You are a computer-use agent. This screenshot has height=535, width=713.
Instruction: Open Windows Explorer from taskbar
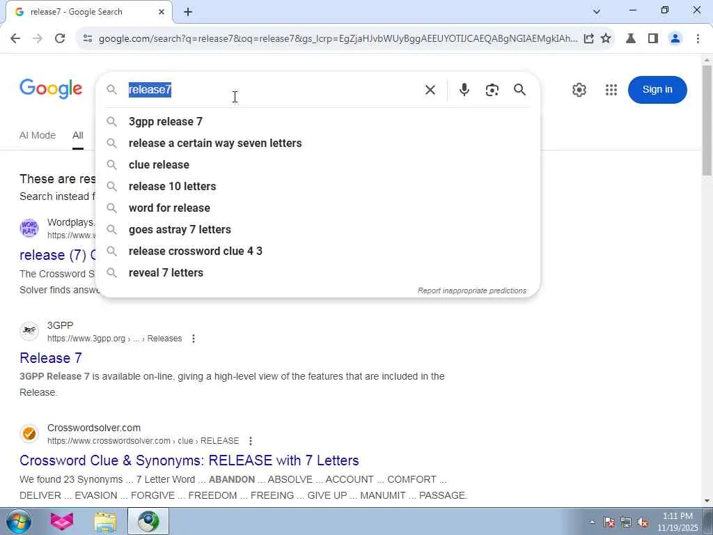[x=106, y=521]
